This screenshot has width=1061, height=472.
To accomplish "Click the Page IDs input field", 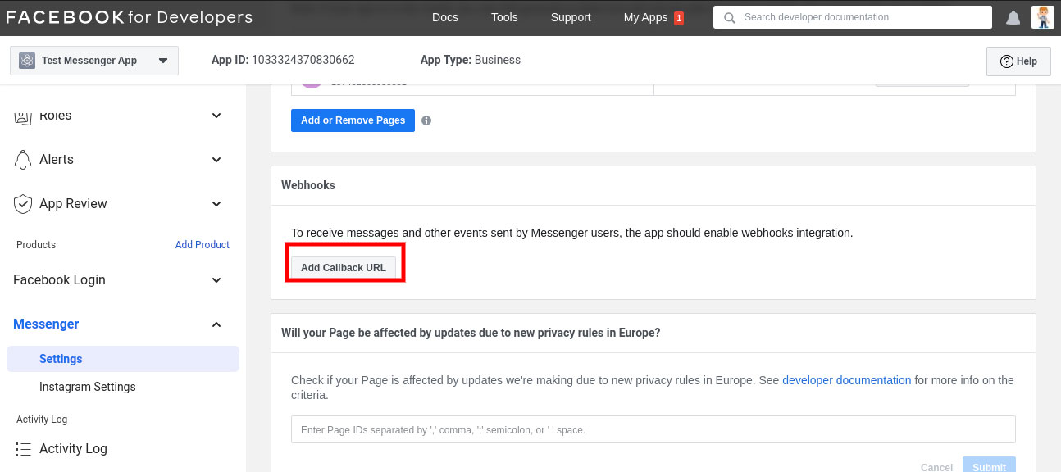I will (653, 429).
